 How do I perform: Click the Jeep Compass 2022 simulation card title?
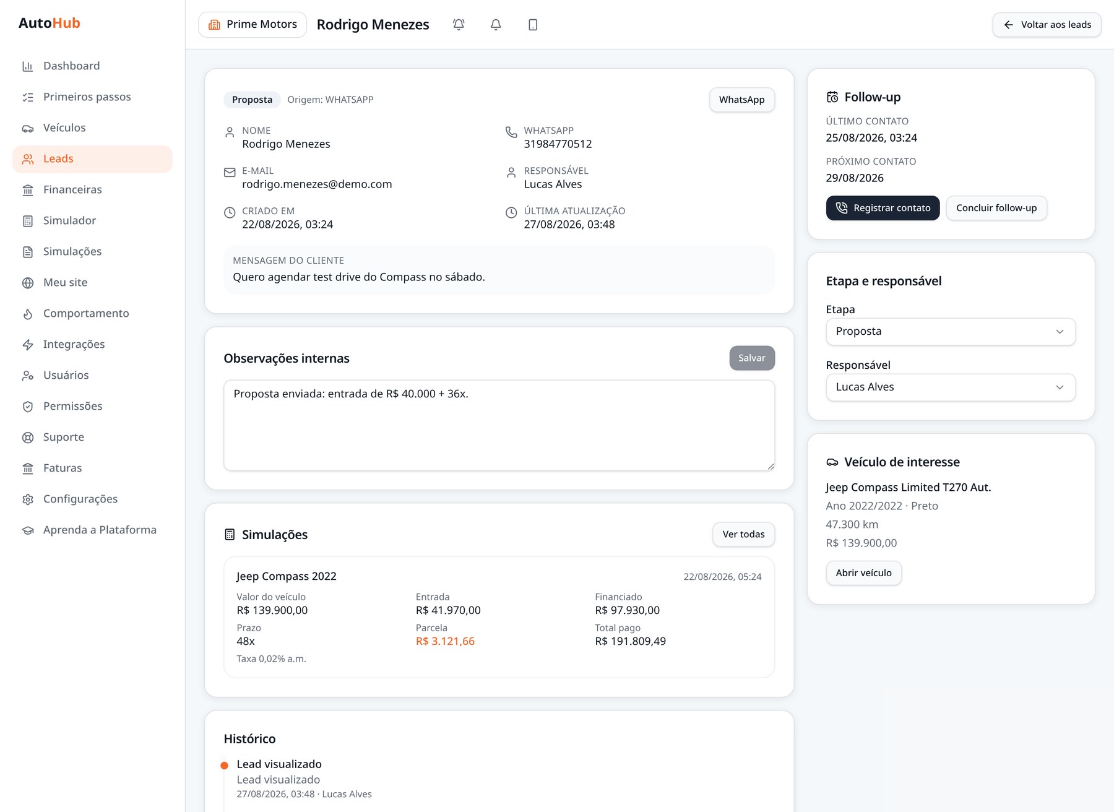(287, 577)
